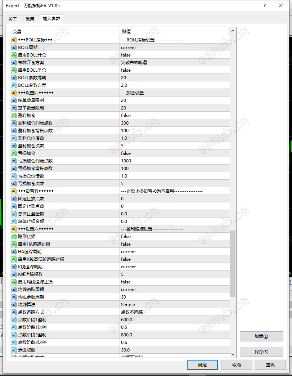This screenshot has width=292, height=376.
Task: Click the double-type icon beside 步进点数
Action: tap(14, 350)
